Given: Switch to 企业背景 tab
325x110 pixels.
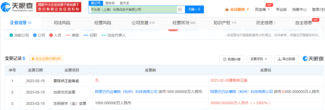Looking at the screenshot, I should tap(20, 23).
